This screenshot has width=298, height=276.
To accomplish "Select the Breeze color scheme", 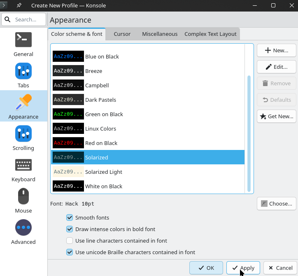I will (x=148, y=71).
